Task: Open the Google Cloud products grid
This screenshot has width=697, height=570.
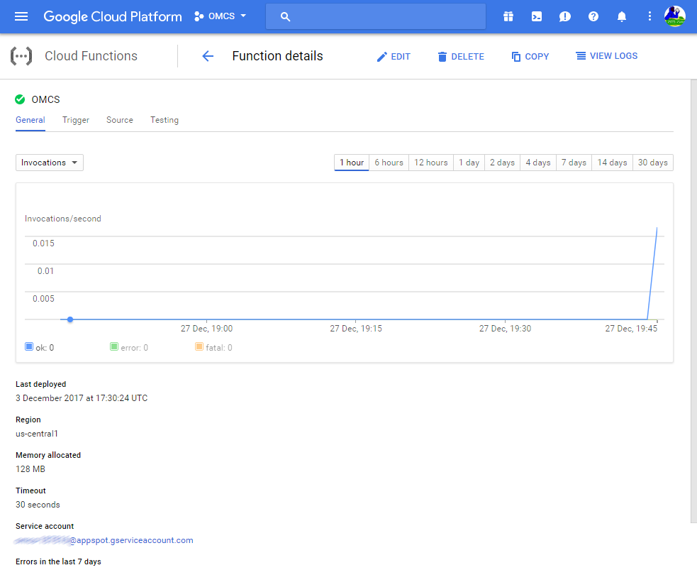Action: click(508, 16)
